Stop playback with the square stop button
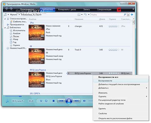The width and height of the screenshot is (151, 123). pyautogui.click(x=54, y=101)
